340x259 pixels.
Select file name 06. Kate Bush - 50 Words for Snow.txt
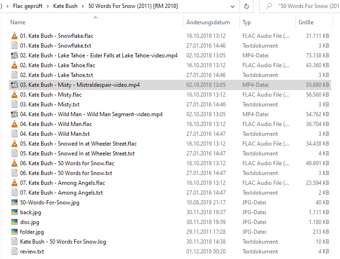[66, 173]
